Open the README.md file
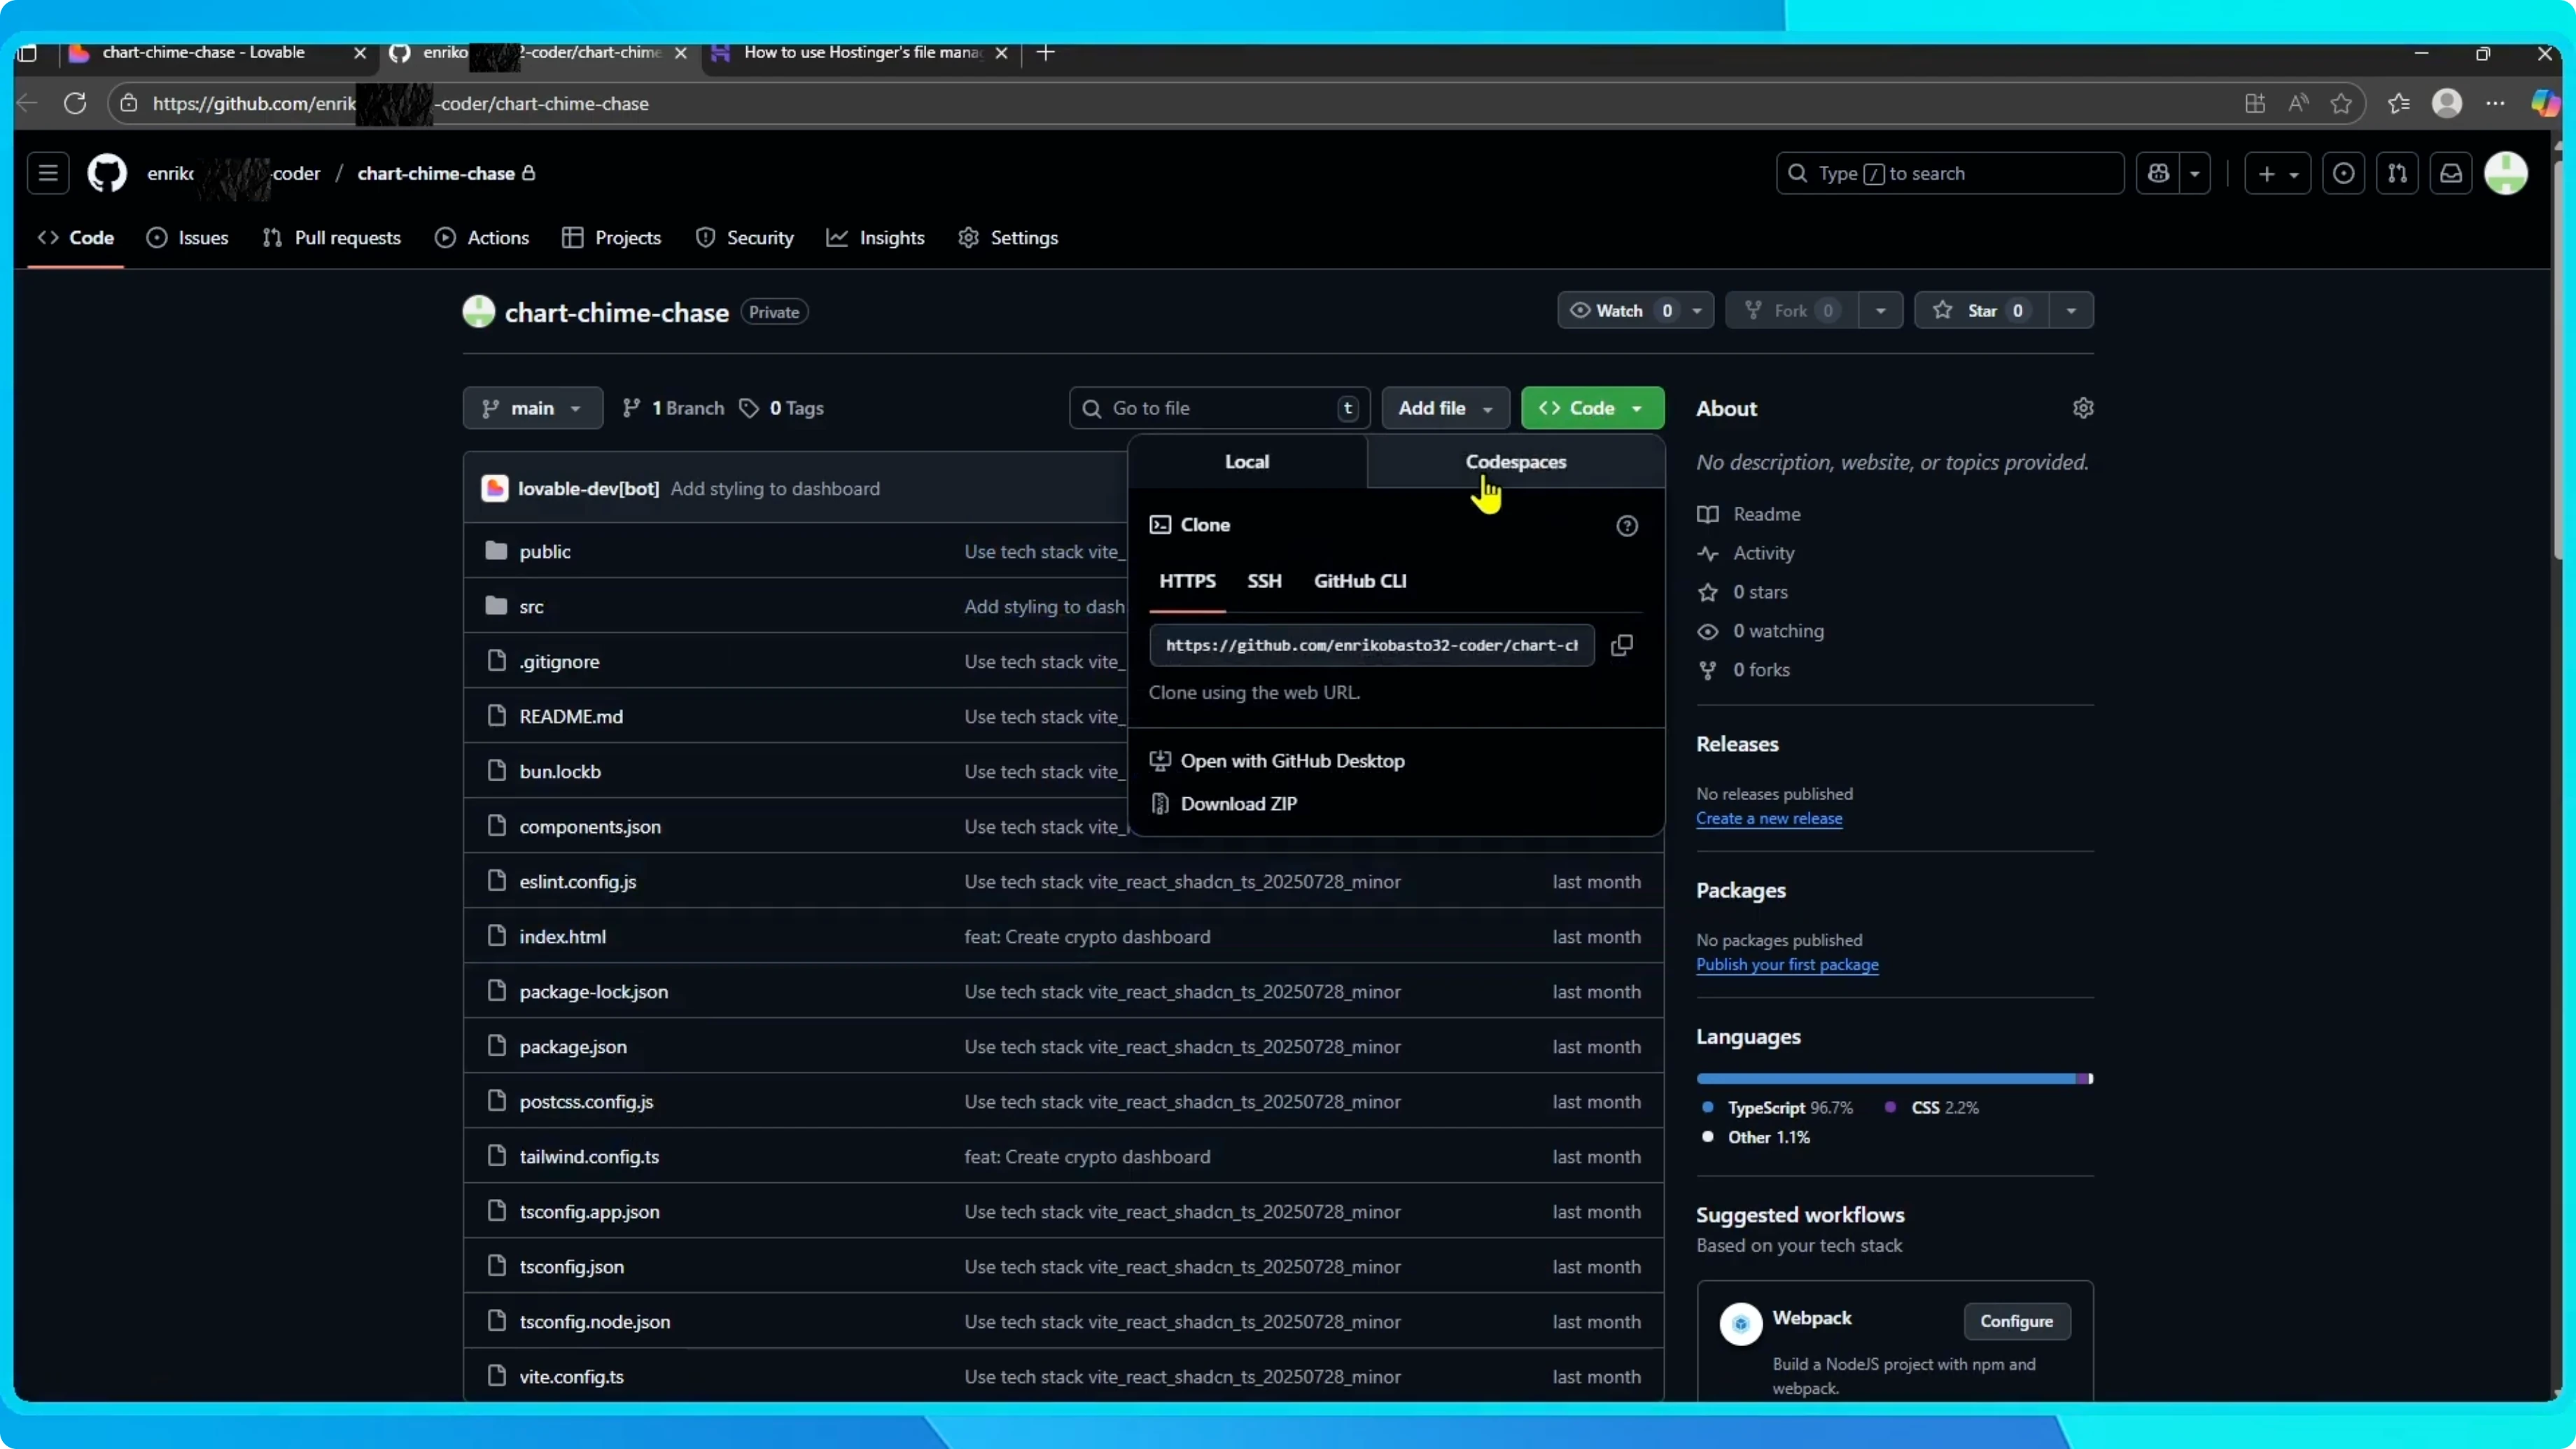2576x1449 pixels. [571, 717]
